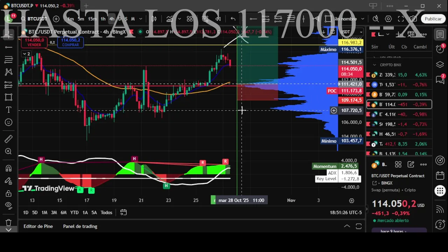448x252 pixels.
Task: Toggle hide all drawings
Action: (9, 205)
